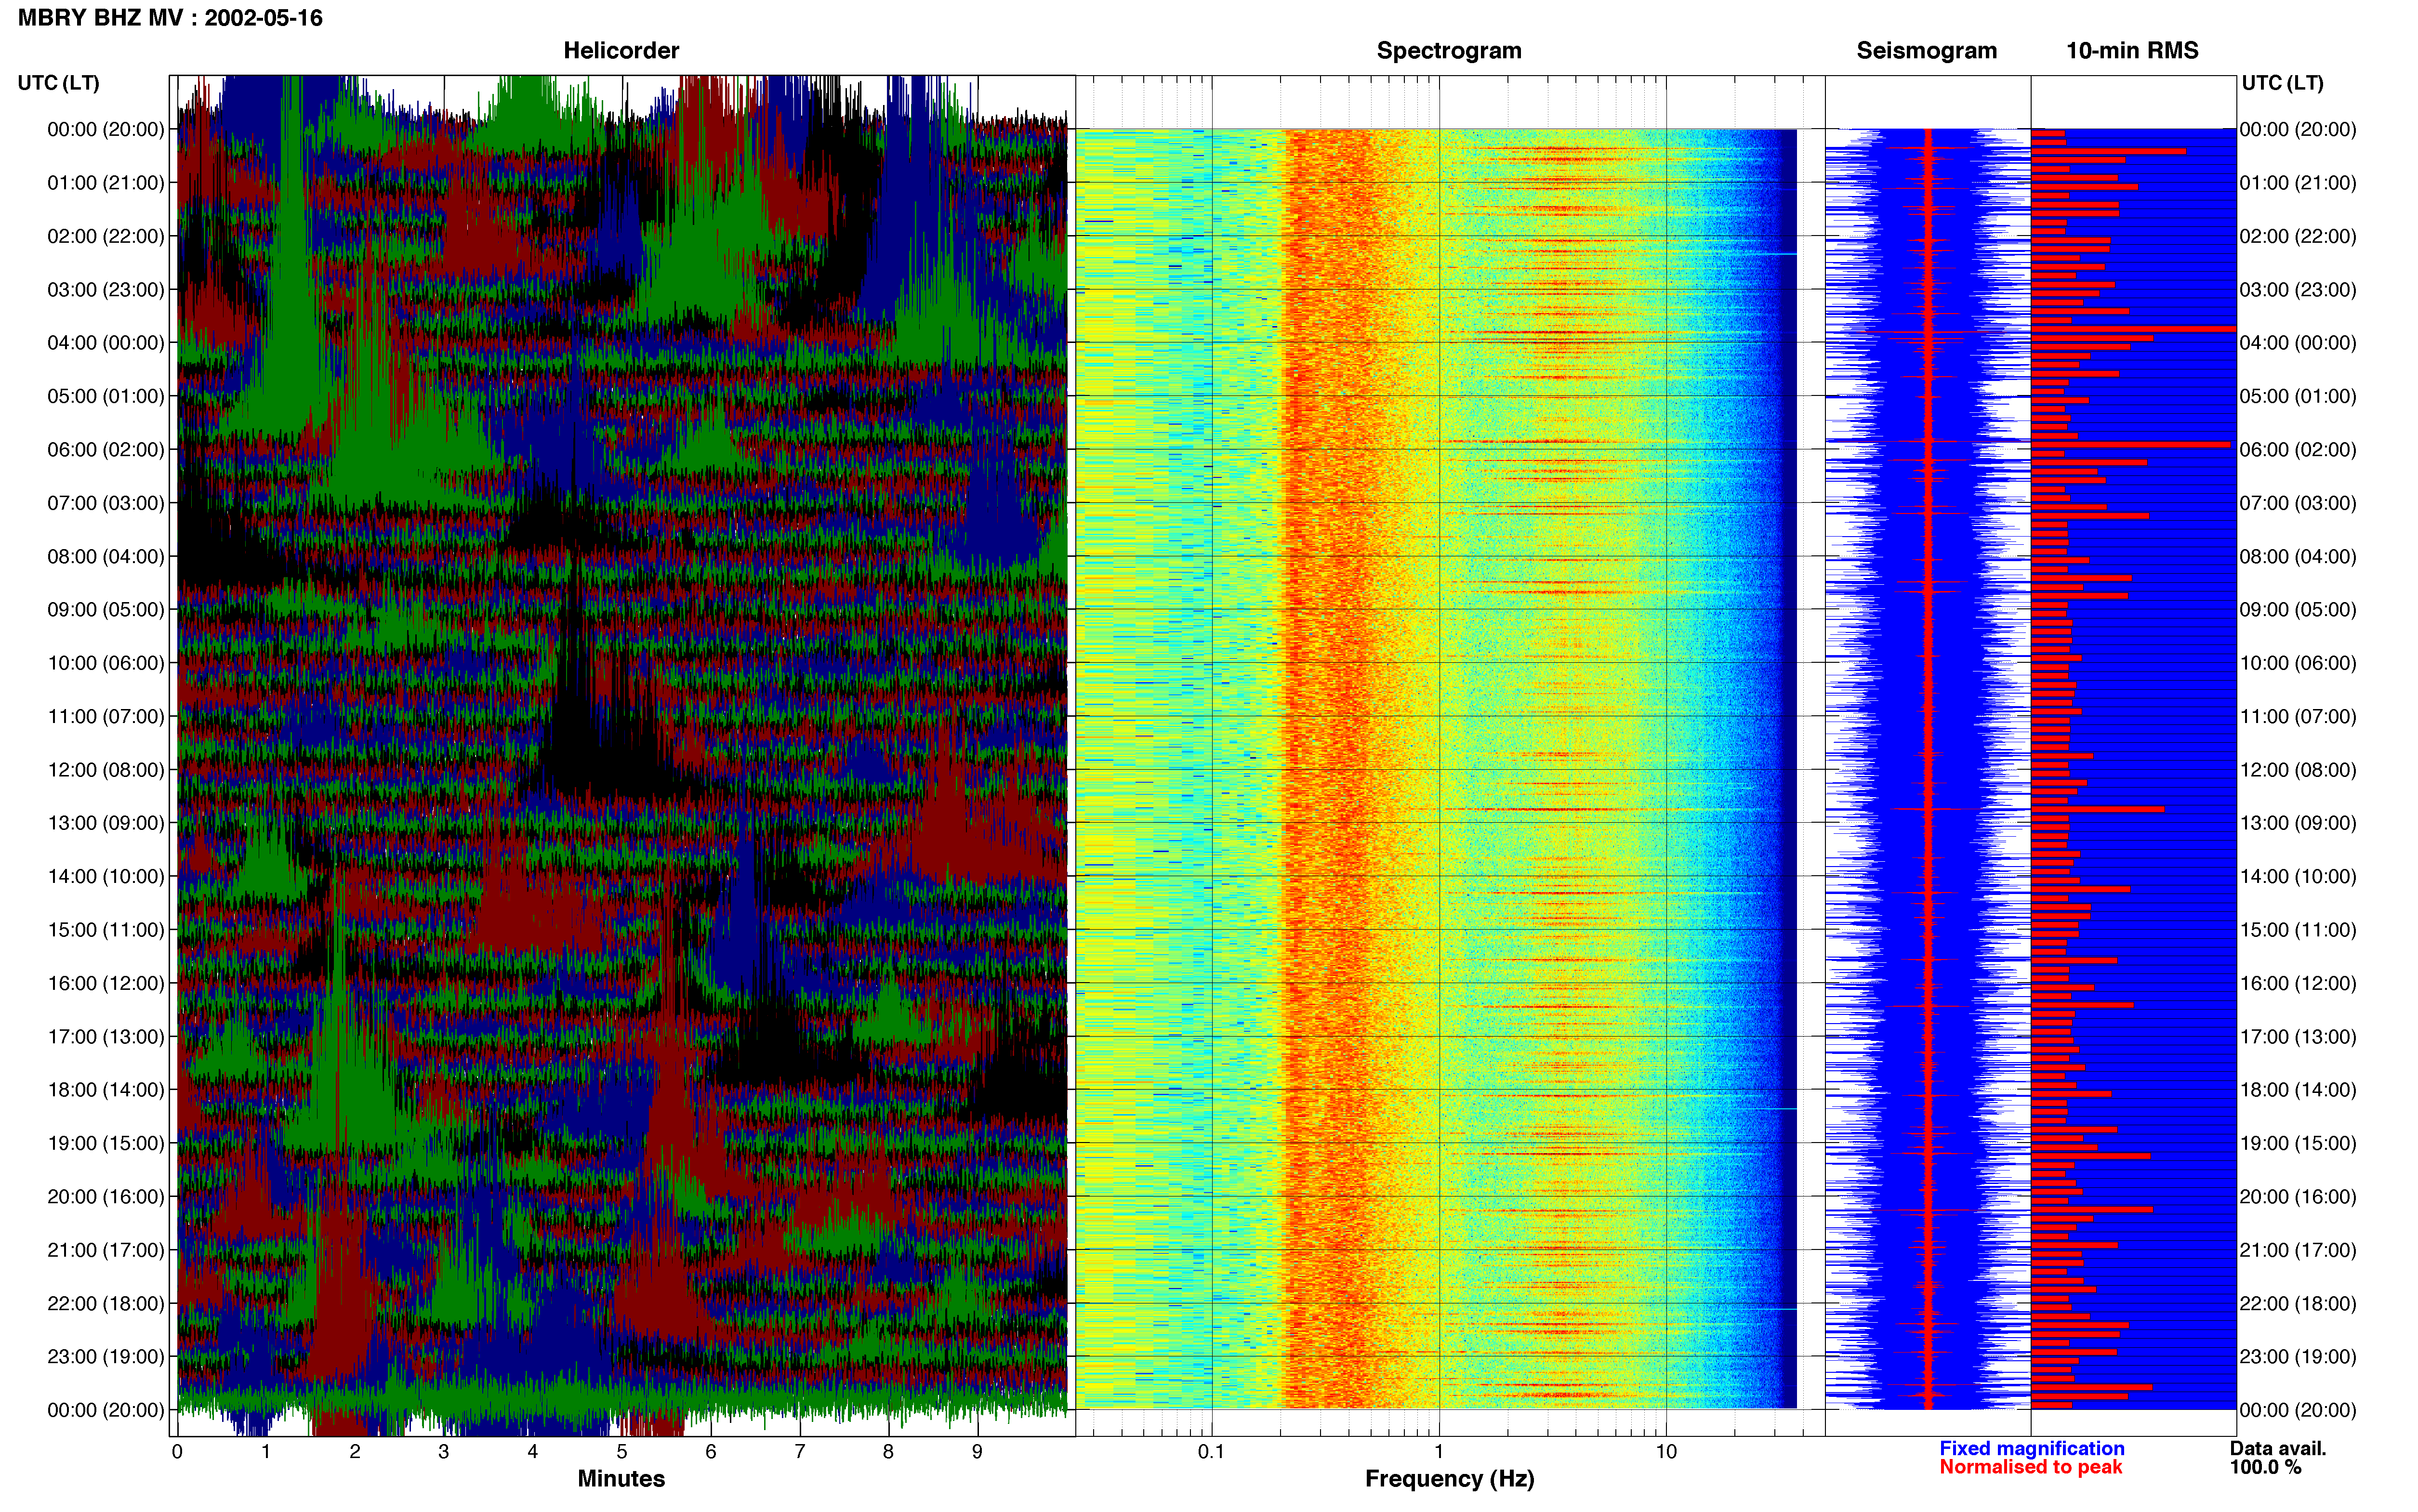Click the right '16:00 (12:00)' time label

2298,983
